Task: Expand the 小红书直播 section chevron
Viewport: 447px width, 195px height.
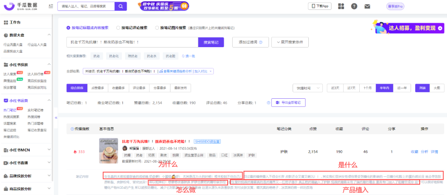Action: pos(49,163)
